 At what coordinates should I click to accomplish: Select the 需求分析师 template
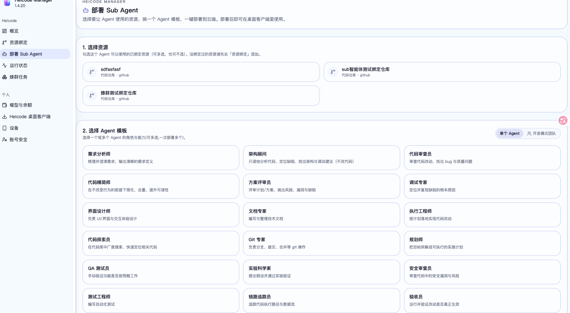(x=161, y=158)
